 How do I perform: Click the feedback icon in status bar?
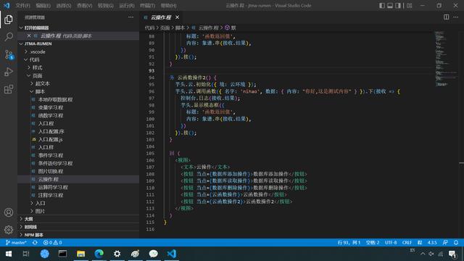tap(445, 243)
